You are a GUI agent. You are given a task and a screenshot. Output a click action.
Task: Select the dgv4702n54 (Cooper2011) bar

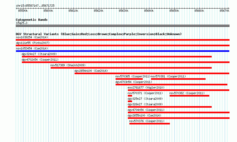(126, 62)
